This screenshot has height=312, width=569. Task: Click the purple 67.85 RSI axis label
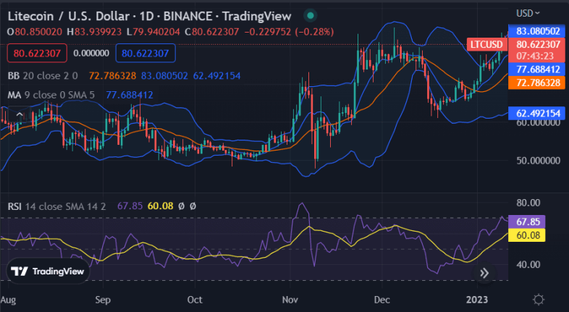click(x=526, y=222)
